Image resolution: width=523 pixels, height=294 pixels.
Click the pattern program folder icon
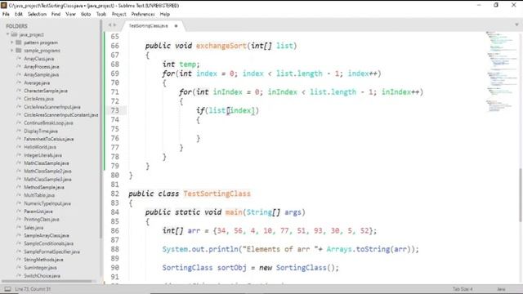(19, 42)
